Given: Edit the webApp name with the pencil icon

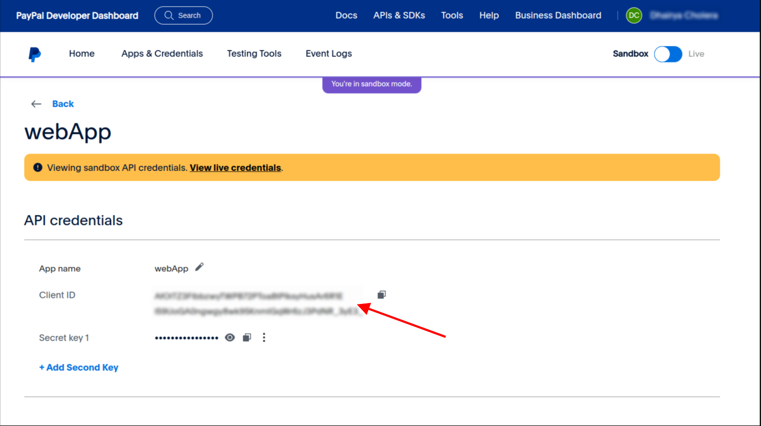Looking at the screenshot, I should click(199, 267).
